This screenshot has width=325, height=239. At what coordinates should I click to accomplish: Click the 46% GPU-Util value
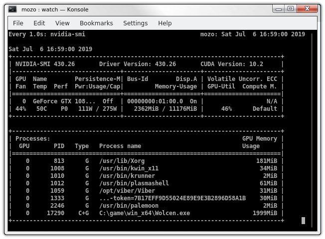(226, 109)
